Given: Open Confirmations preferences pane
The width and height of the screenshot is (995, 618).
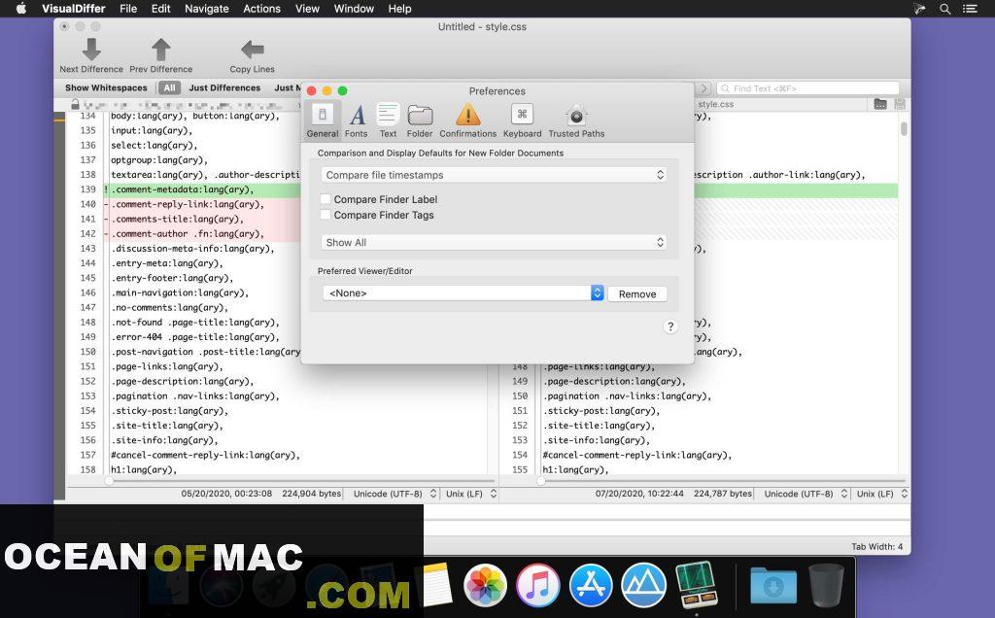Looking at the screenshot, I should pyautogui.click(x=467, y=120).
